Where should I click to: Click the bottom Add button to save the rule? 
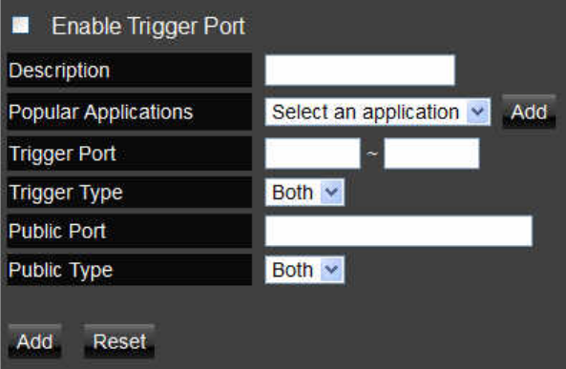(34, 341)
